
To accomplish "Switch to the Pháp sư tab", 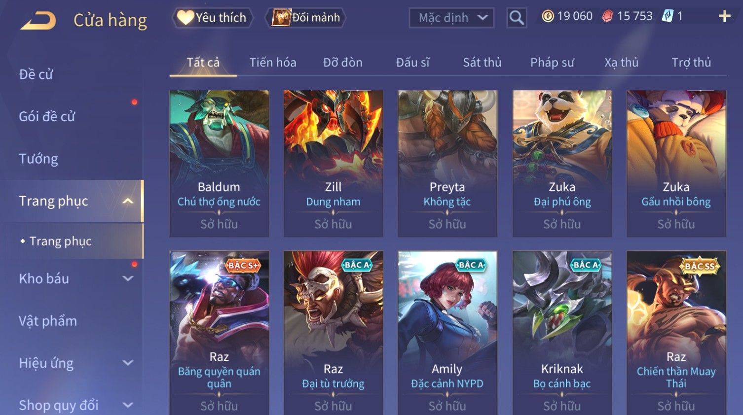I will pos(552,63).
